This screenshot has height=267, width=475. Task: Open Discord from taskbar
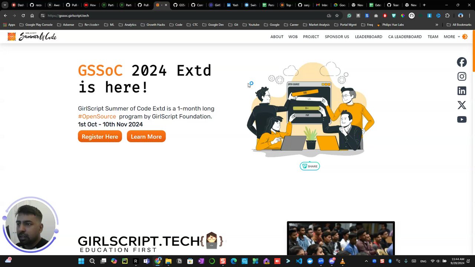(x=332, y=261)
